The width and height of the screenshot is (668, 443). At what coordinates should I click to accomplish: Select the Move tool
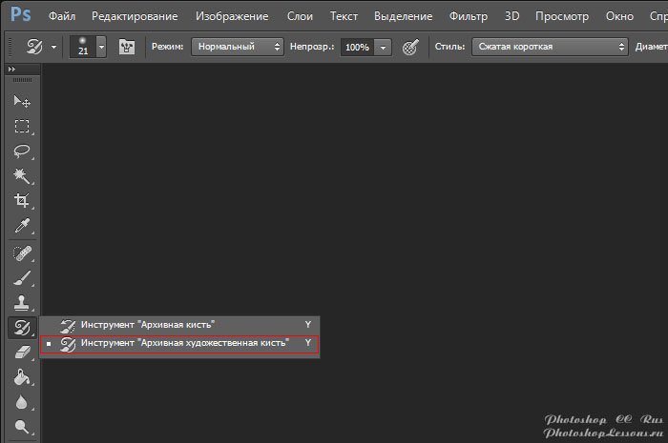(x=21, y=102)
